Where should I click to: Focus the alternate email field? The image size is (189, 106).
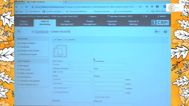point(72,84)
